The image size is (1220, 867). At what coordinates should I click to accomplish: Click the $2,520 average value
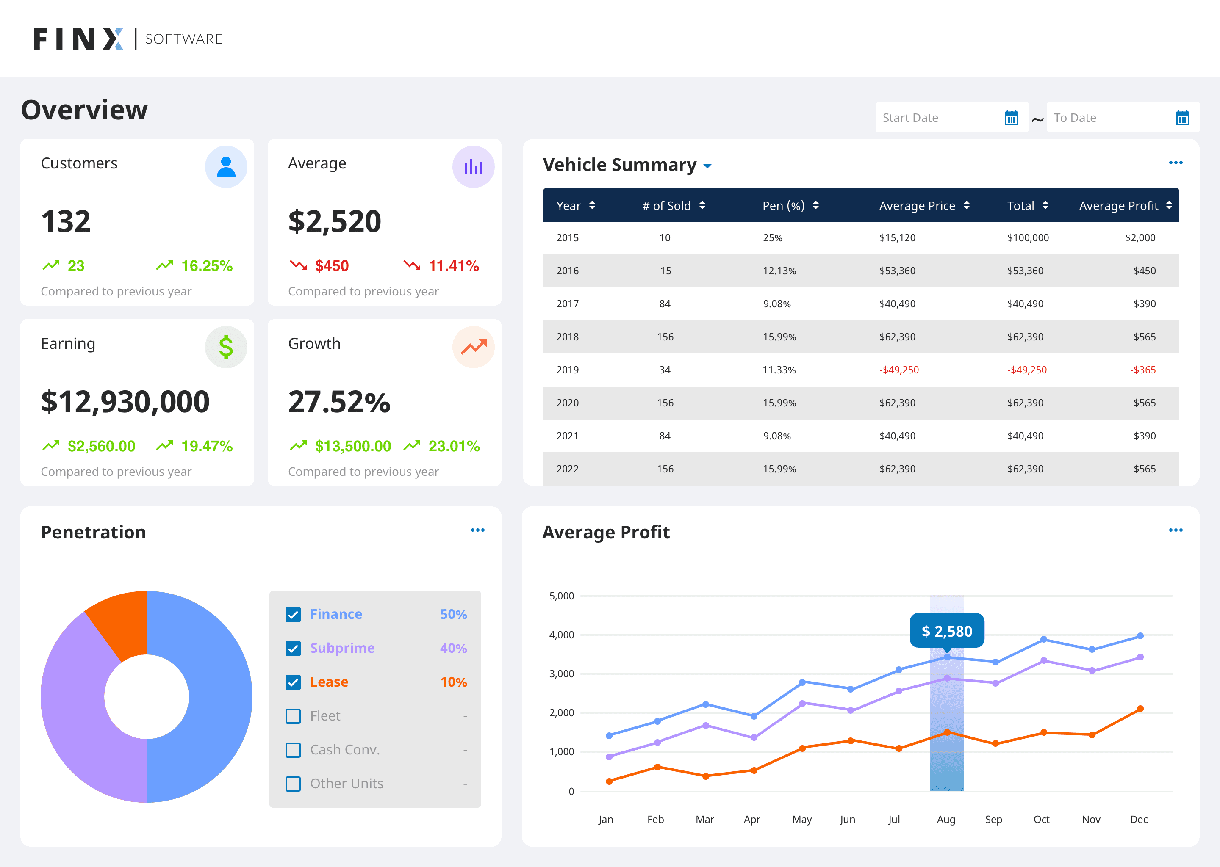coord(334,221)
